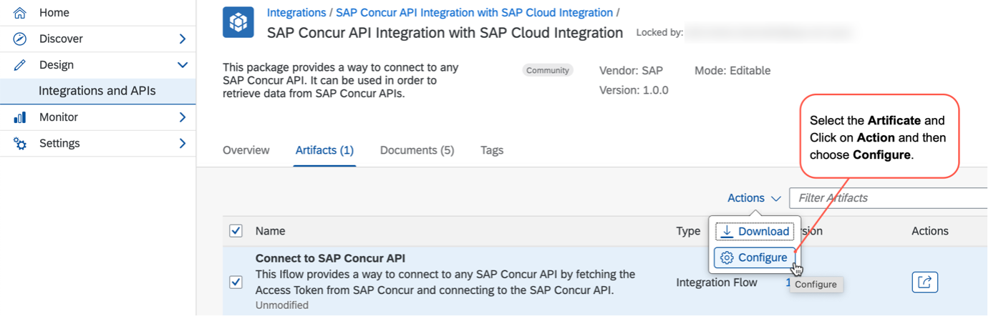Click the Monitor bar chart icon
The image size is (991, 319).
pos(20,117)
